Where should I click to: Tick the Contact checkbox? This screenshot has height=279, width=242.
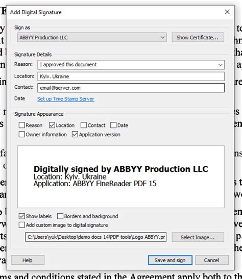click(84, 125)
